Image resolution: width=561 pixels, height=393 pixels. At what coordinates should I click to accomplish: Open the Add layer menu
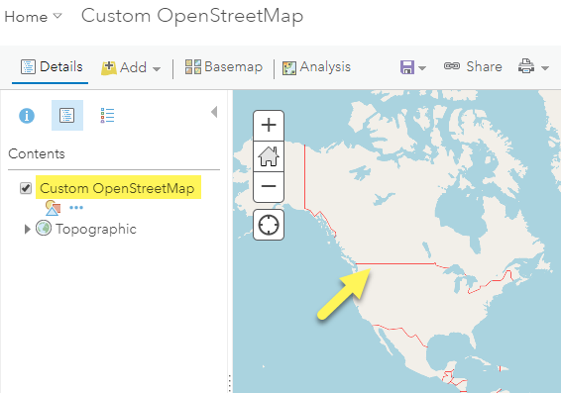[x=131, y=67]
